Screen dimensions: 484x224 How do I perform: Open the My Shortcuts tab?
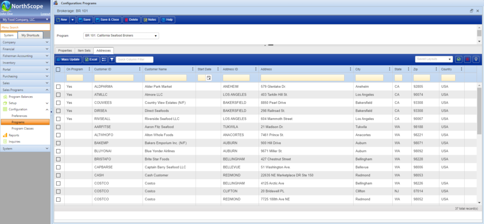tap(30, 35)
